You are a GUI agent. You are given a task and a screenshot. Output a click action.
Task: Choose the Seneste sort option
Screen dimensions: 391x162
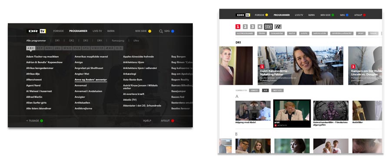254,90
